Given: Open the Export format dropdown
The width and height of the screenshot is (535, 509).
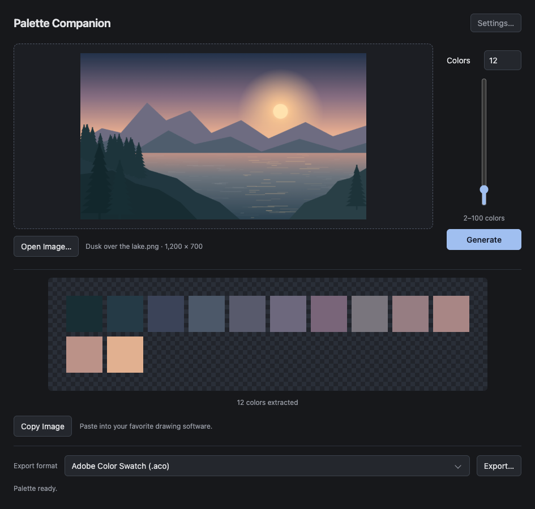Looking at the screenshot, I should [x=267, y=465].
